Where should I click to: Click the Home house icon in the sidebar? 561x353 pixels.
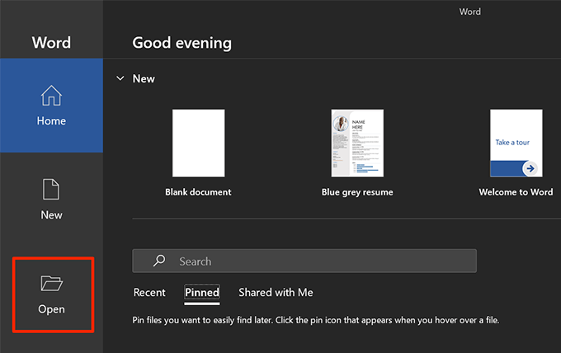51,96
